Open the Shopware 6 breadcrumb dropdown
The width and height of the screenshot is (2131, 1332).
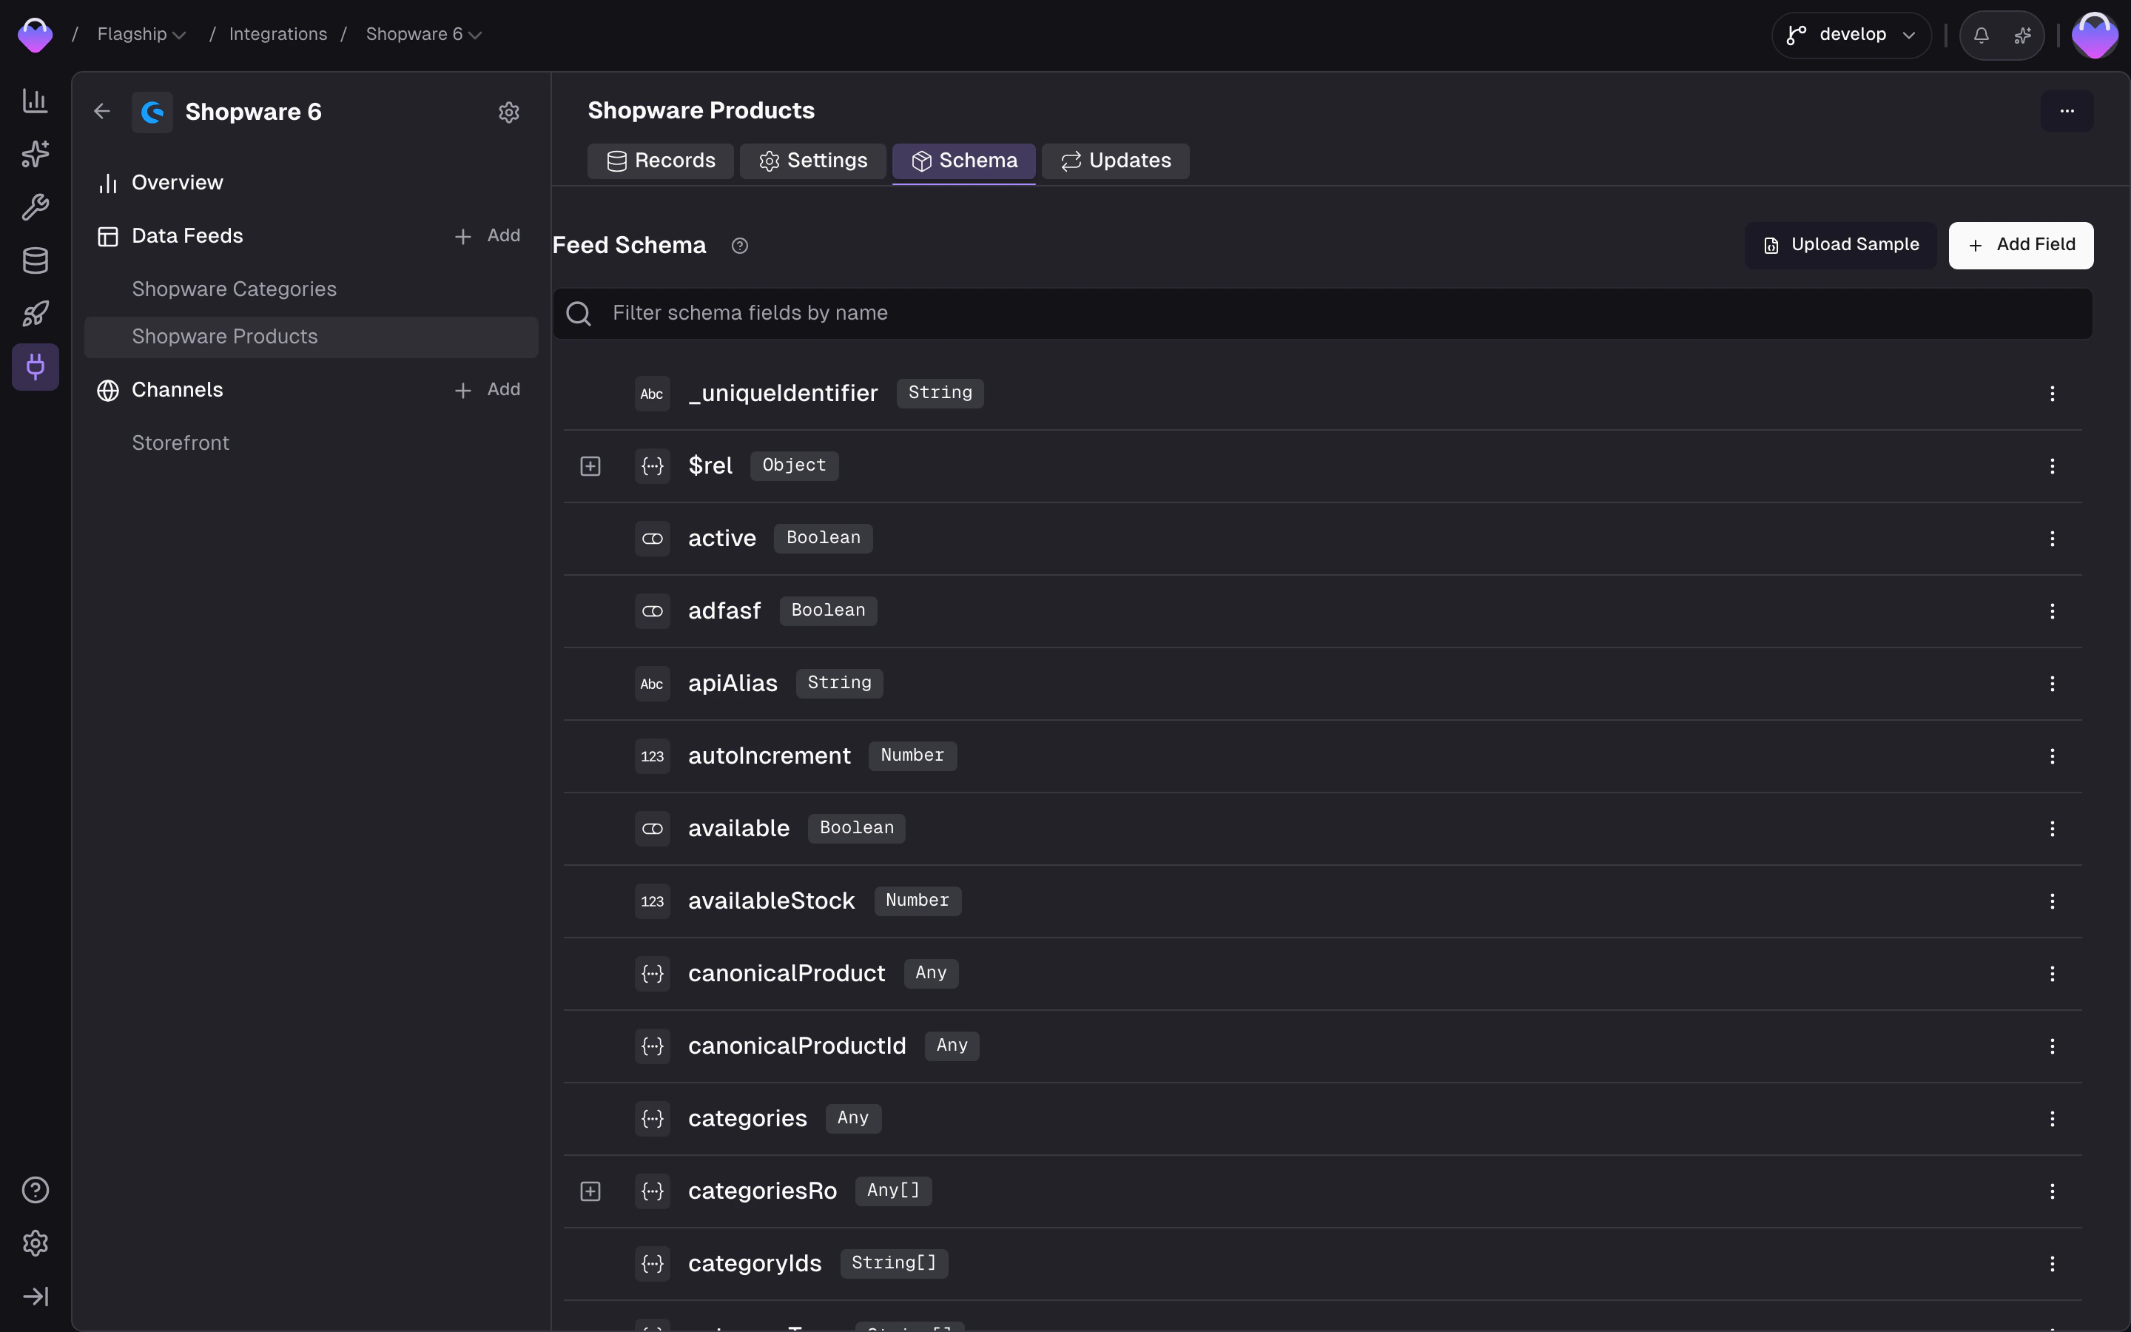(x=423, y=34)
